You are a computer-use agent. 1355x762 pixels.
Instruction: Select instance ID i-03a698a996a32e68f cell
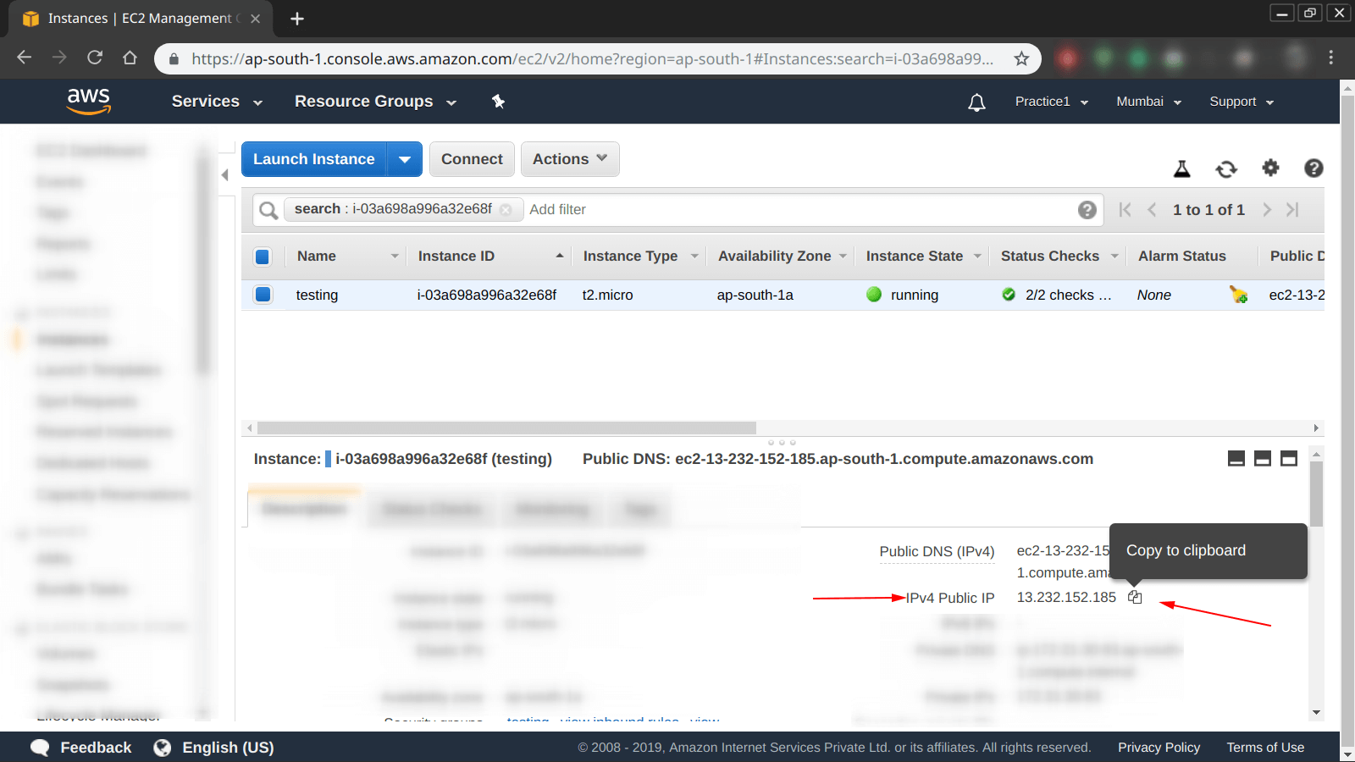pos(487,295)
